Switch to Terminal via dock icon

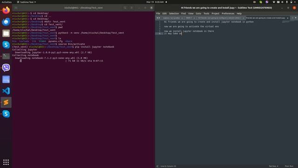[x=6, y=56]
